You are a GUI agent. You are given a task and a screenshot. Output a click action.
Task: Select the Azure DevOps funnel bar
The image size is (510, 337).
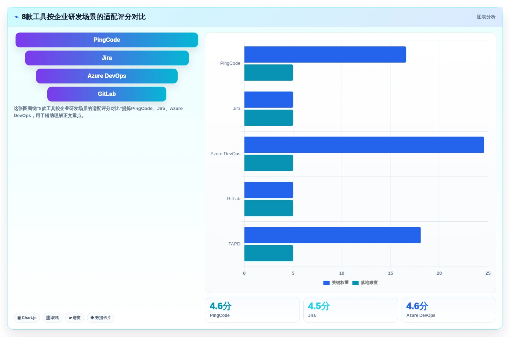point(107,76)
